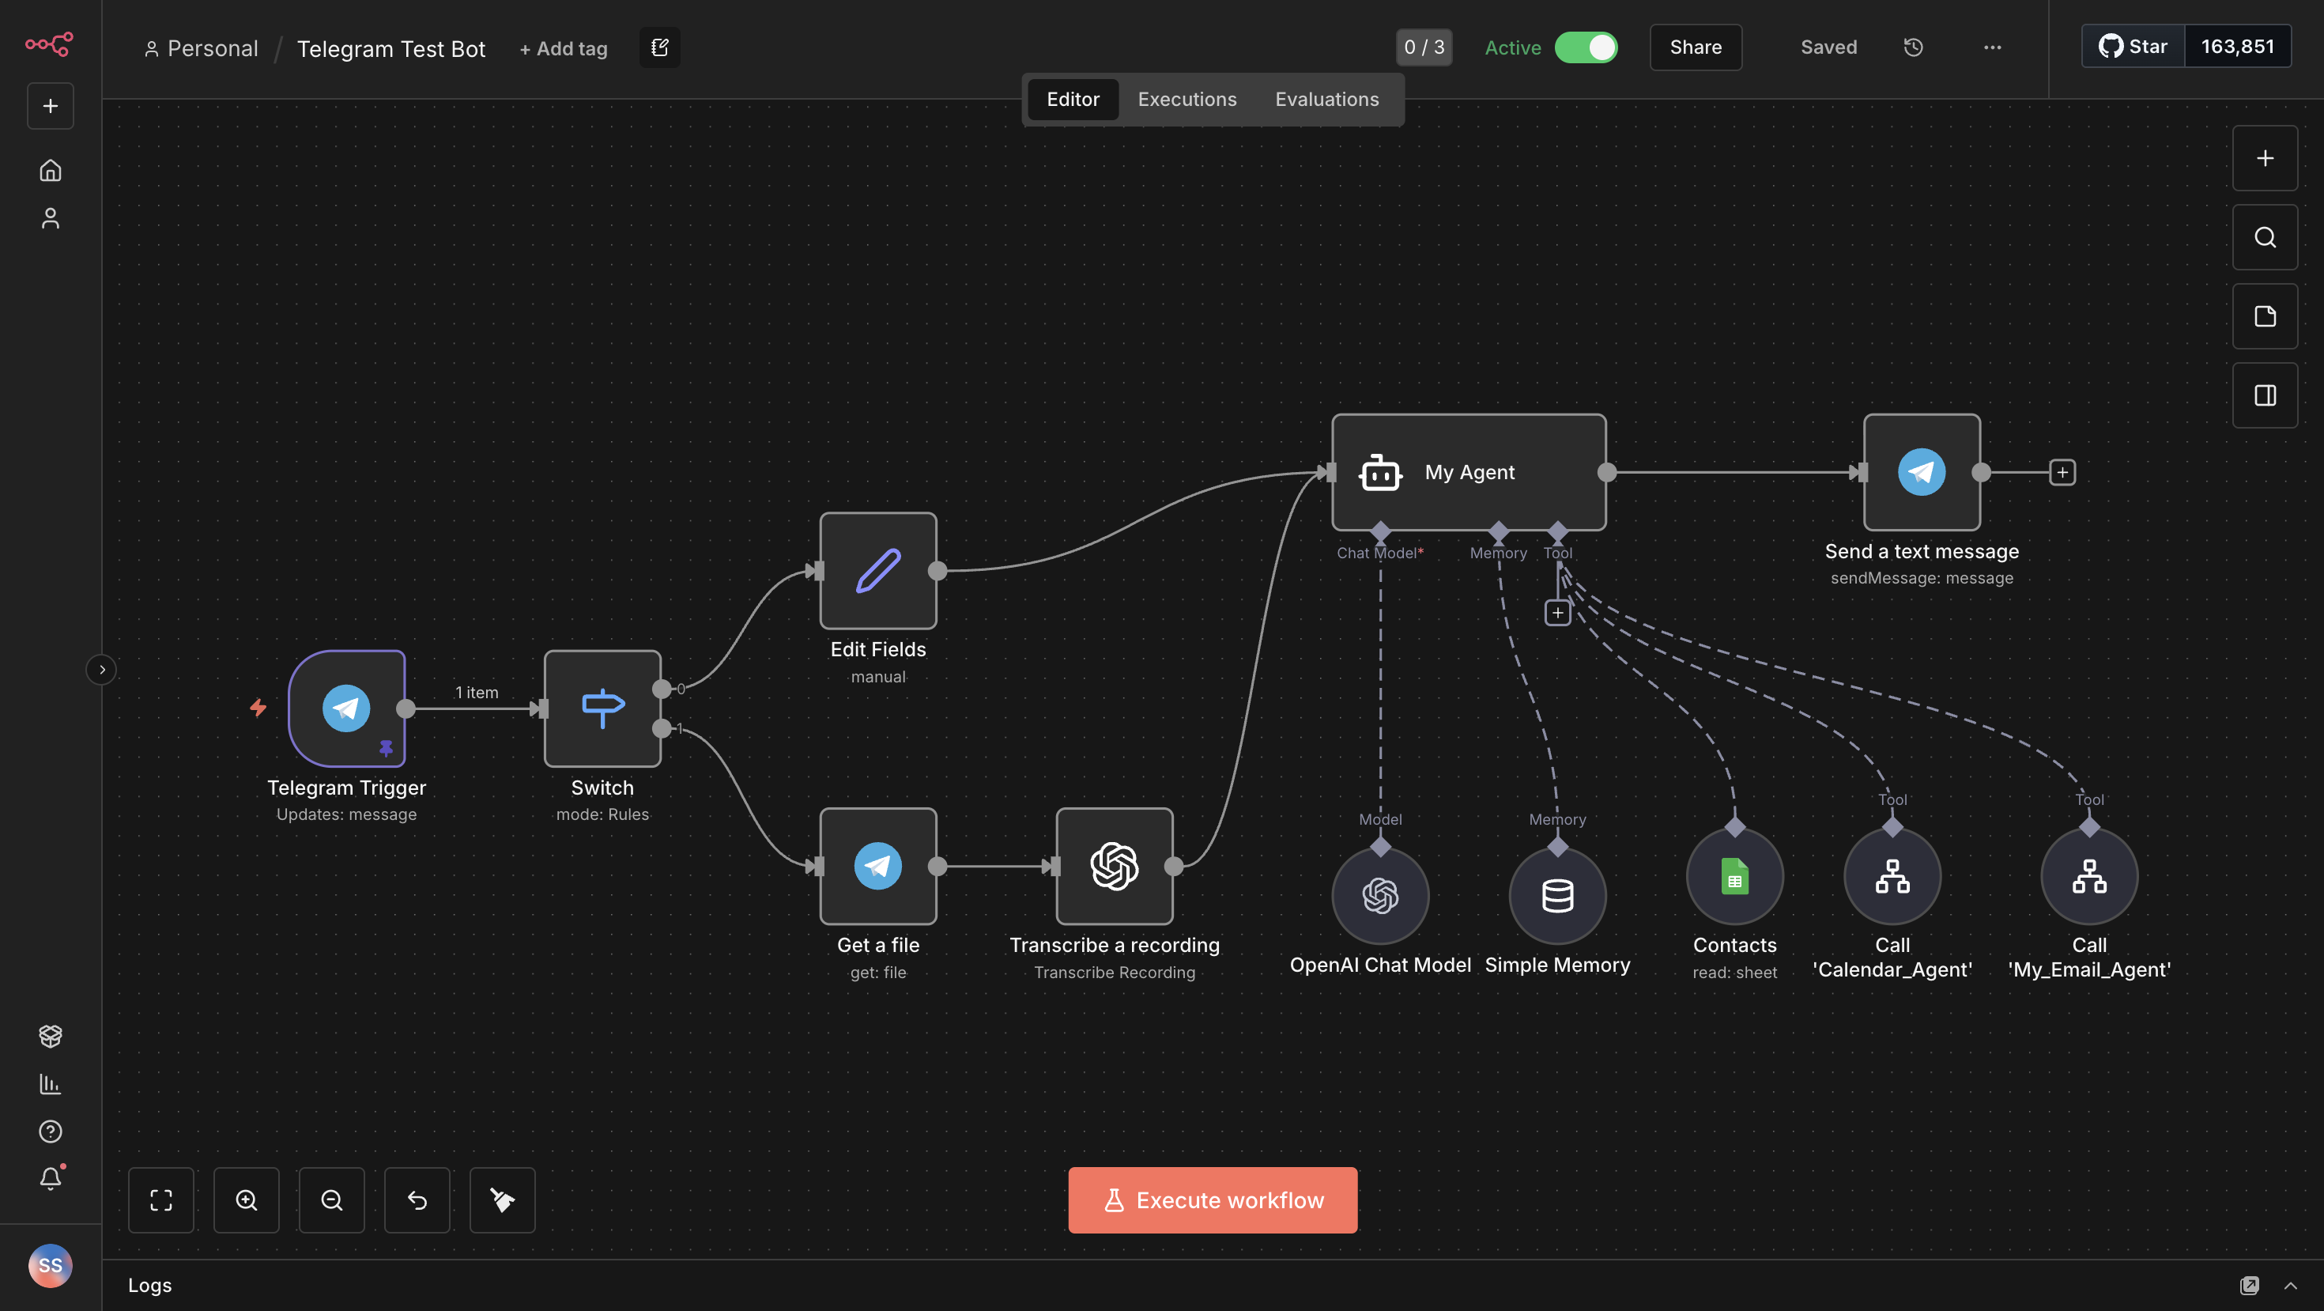Click the tidy up workflow broom icon

click(x=503, y=1200)
